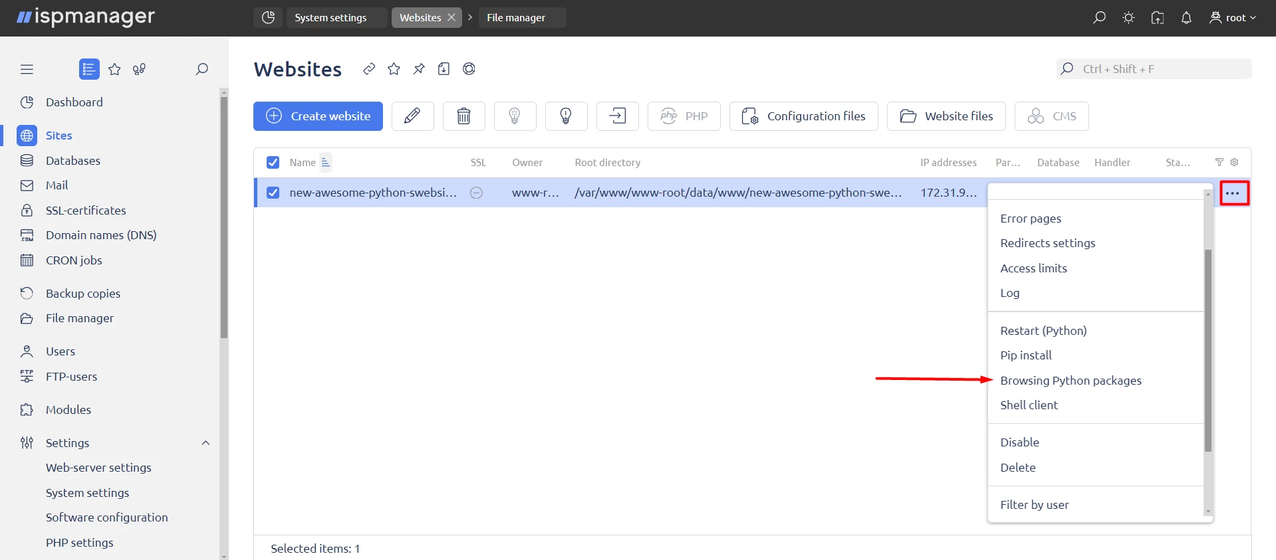Click the CMS toolbar button
The width and height of the screenshot is (1276, 560).
pyautogui.click(x=1051, y=116)
